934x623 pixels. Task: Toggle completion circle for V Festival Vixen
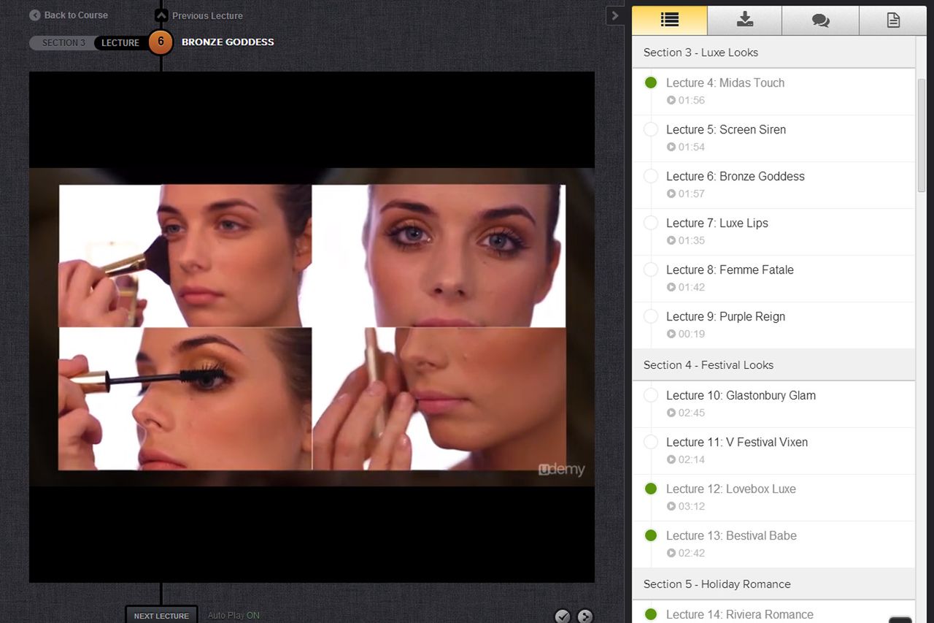pos(651,442)
